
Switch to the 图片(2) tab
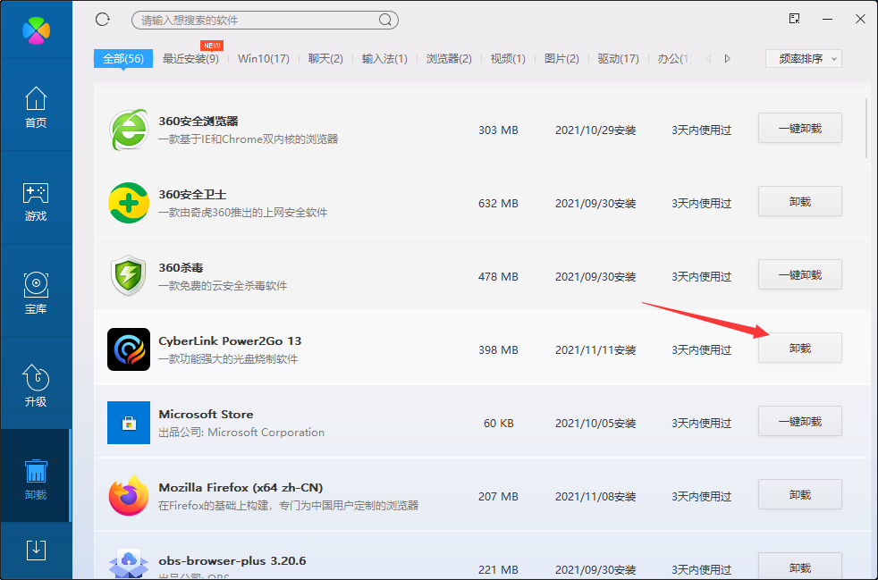[x=561, y=59]
